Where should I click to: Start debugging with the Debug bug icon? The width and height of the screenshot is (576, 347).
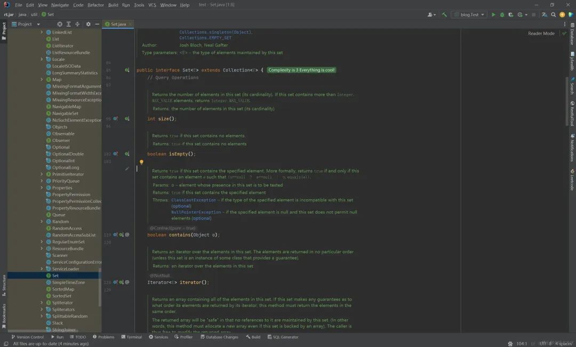pos(501,14)
